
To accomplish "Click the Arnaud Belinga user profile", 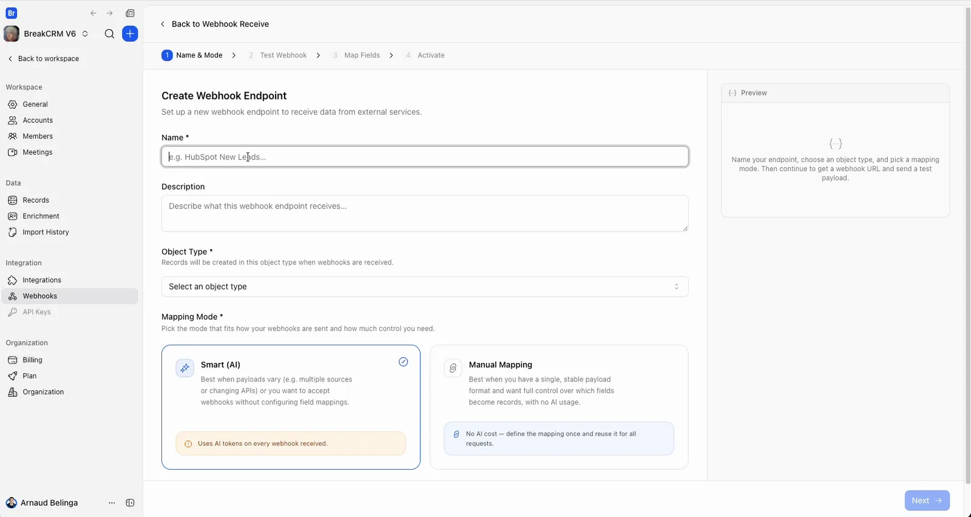I will pyautogui.click(x=42, y=503).
